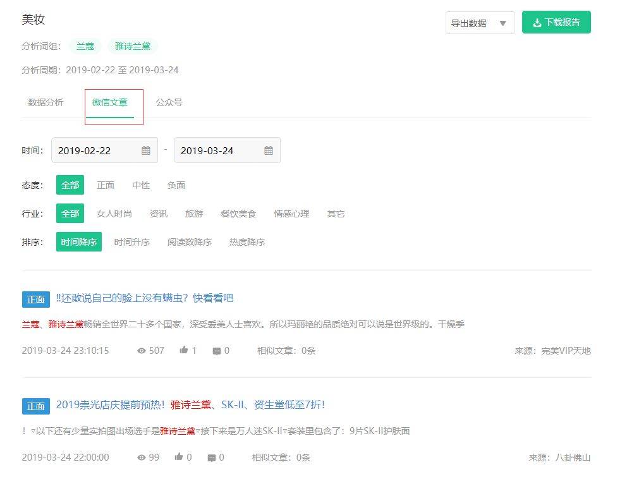
Task: Filter industry by 资讯
Action: 159,214
